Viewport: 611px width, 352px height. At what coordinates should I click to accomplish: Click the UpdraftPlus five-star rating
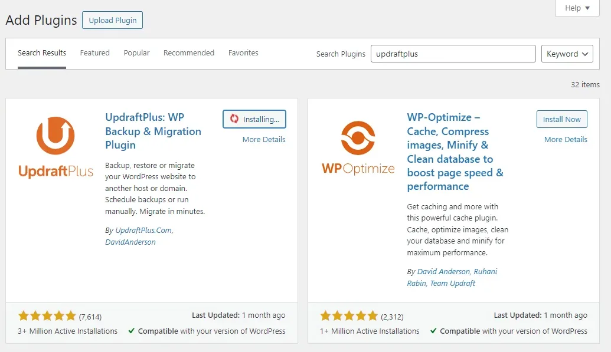click(x=47, y=316)
